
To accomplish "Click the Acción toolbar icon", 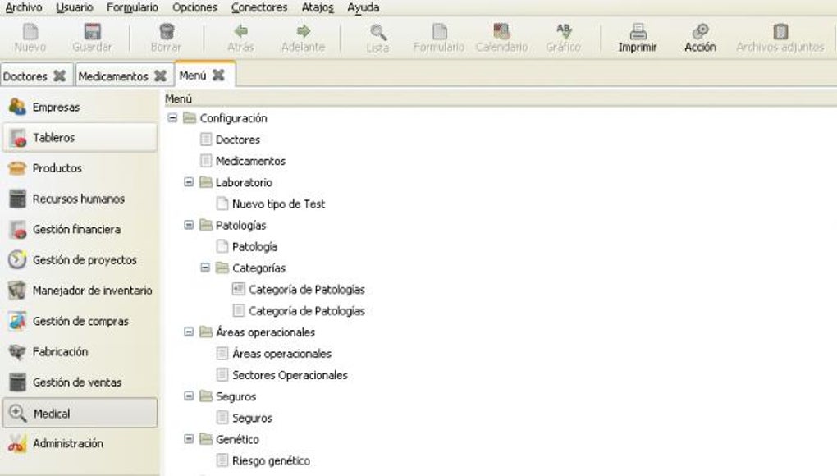I will (700, 31).
